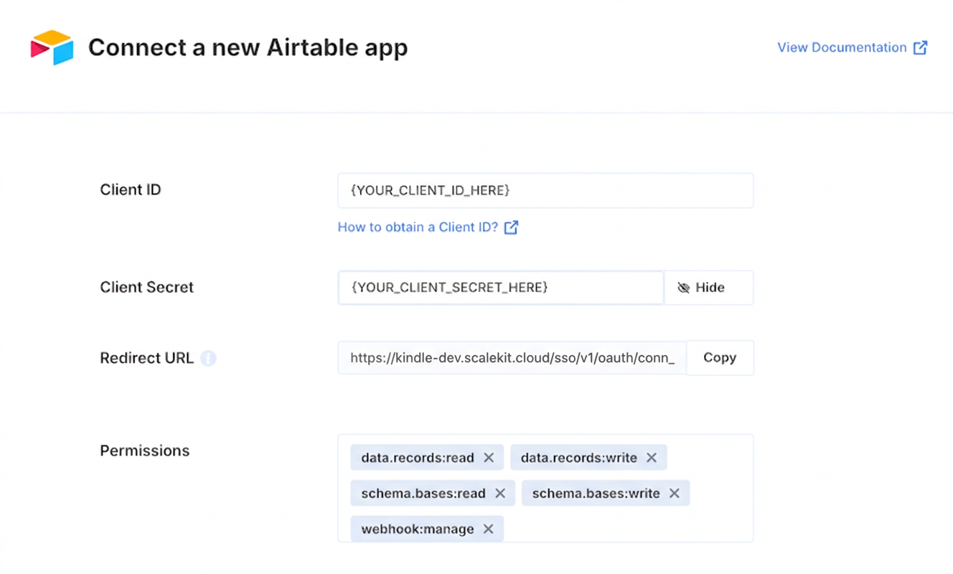Click the Client Secret input field
Viewport: 953px width, 574px height.
pyautogui.click(x=500, y=287)
